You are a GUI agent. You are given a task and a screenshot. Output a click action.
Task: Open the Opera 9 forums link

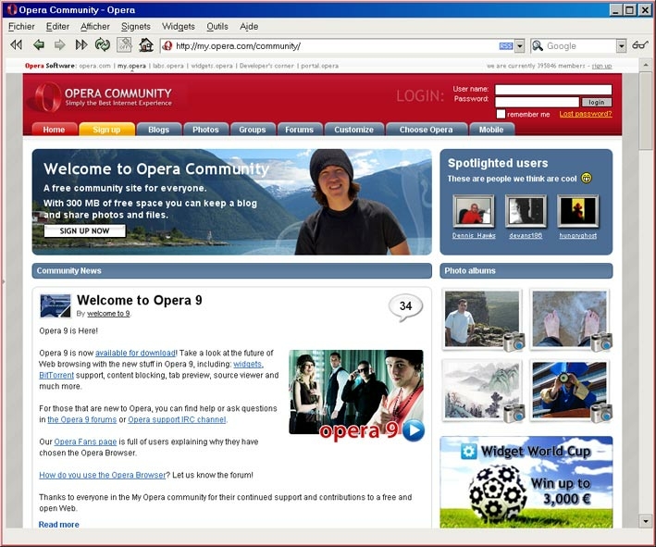click(82, 419)
